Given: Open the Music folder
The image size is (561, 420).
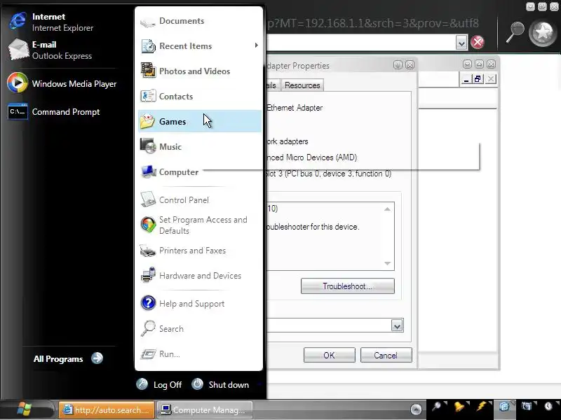Looking at the screenshot, I should click(200, 147).
